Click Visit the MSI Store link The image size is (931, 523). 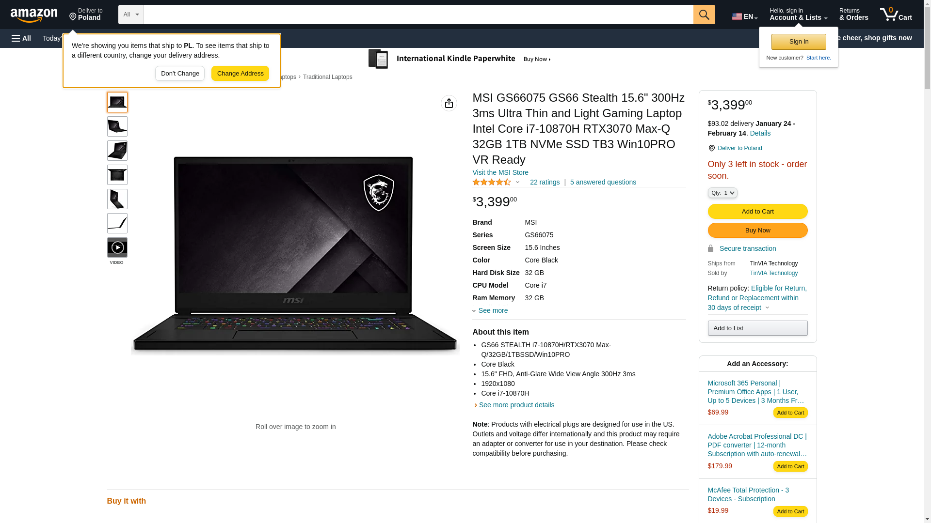pyautogui.click(x=500, y=172)
